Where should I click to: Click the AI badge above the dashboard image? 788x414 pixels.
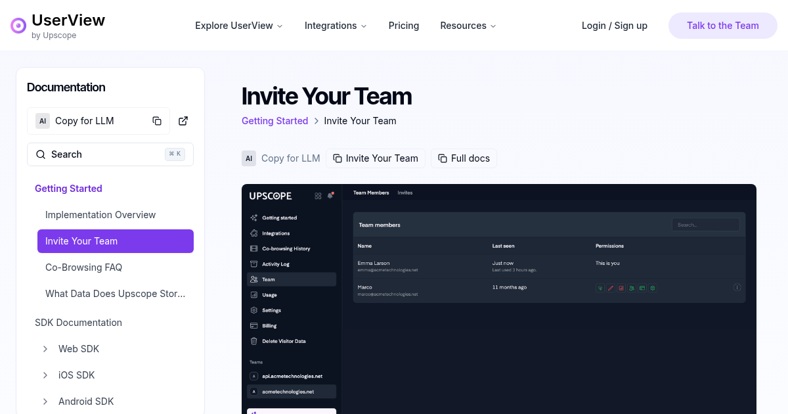click(249, 158)
